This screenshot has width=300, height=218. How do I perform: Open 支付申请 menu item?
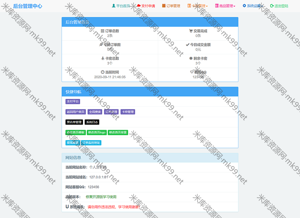click(x=146, y=6)
